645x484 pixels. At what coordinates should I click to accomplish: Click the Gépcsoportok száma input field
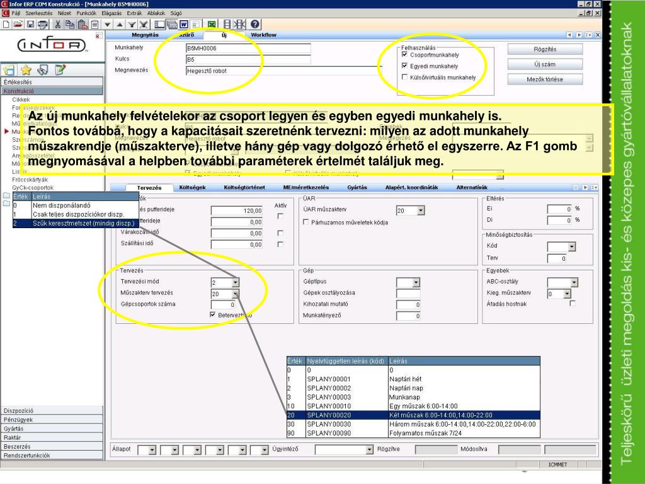point(224,304)
